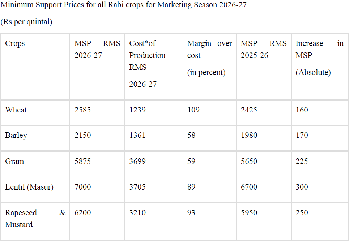Click Lentil MSP value 7000
The image size is (349, 242).
point(82,187)
